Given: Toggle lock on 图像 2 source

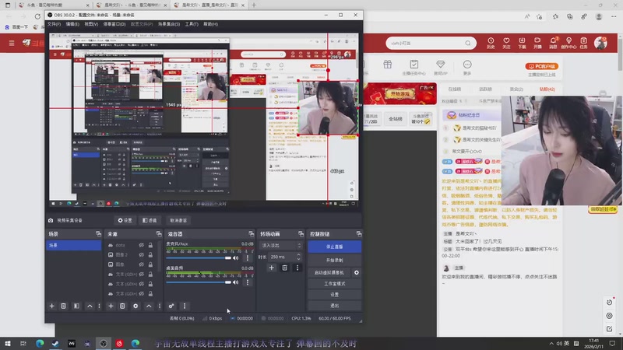Looking at the screenshot, I should (x=150, y=255).
